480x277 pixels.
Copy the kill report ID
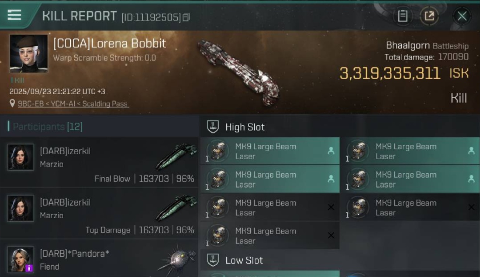(186, 17)
